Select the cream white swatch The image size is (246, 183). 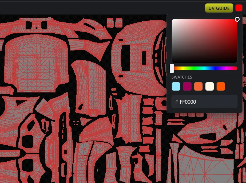209,86
